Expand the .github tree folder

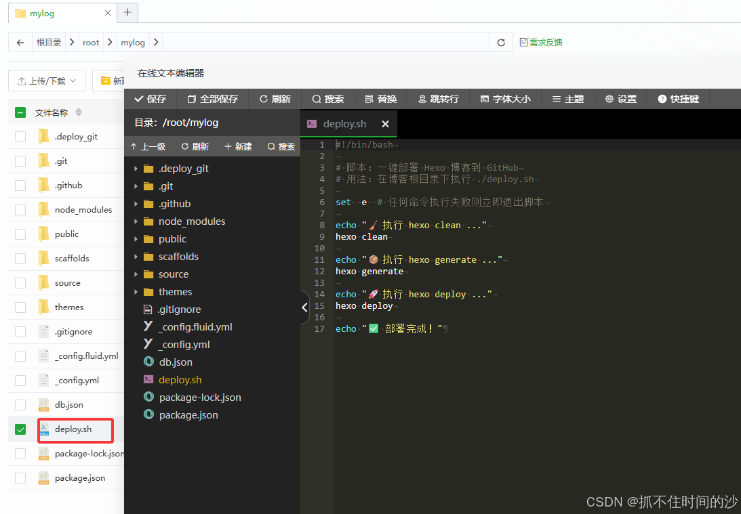136,204
